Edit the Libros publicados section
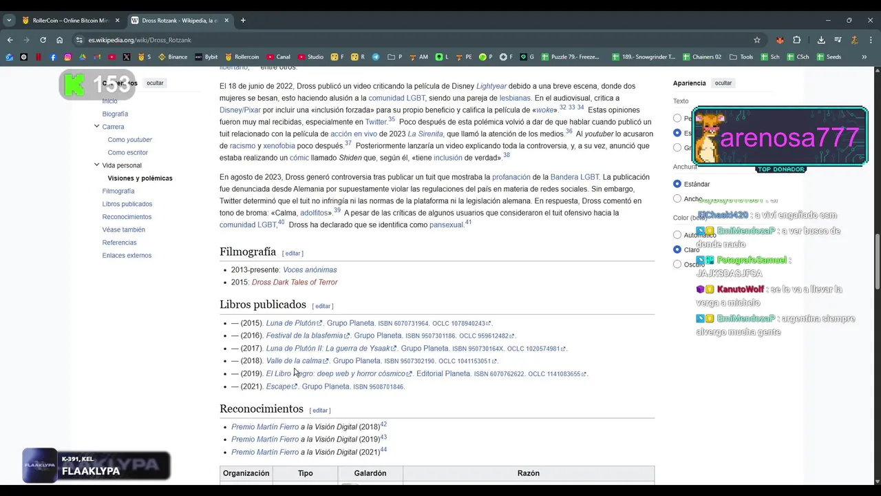Image resolution: width=881 pixels, height=496 pixels. coord(323,306)
